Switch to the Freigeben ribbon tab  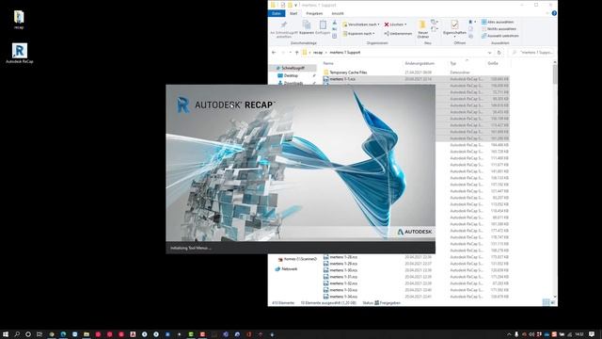point(314,13)
